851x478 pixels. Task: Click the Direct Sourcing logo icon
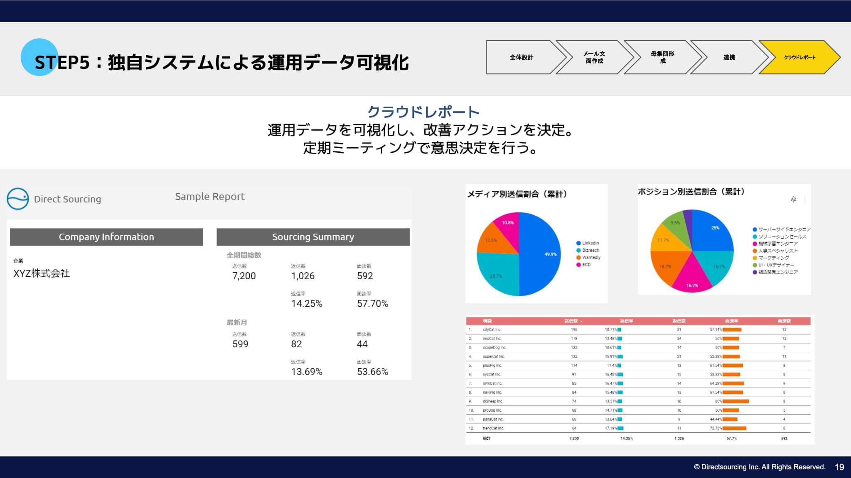point(18,199)
